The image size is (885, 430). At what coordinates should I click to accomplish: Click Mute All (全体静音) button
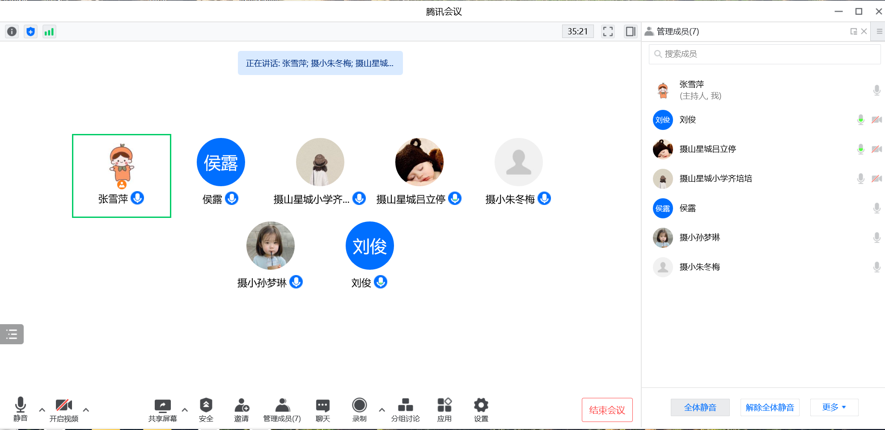[700, 407]
